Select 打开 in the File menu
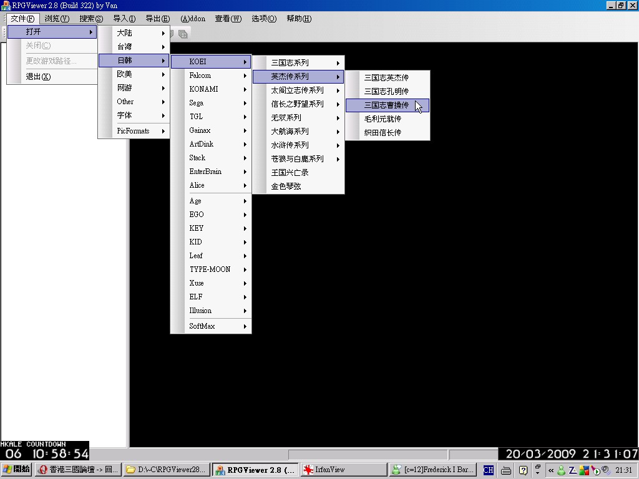Viewport: 639px width, 479px height. tap(52, 32)
